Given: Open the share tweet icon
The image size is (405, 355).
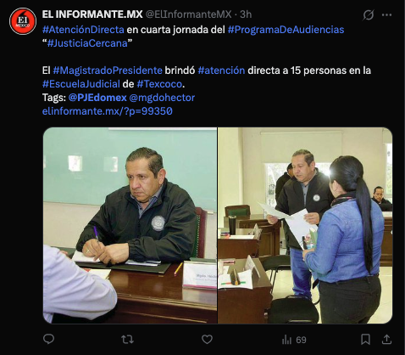Looking at the screenshot, I should point(386,339).
